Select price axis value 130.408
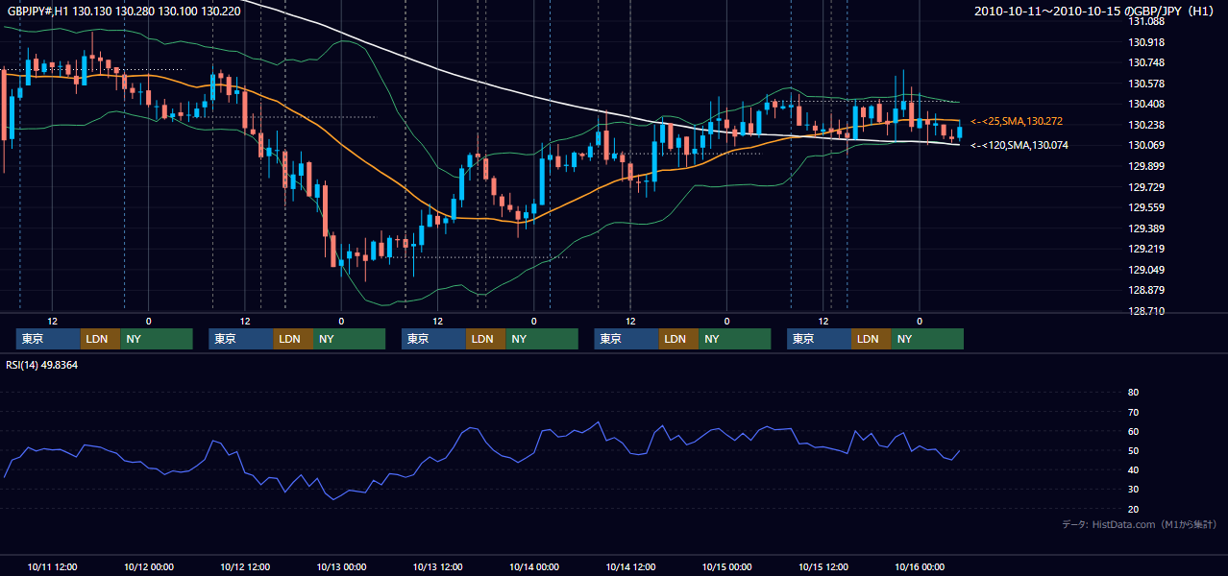Image resolution: width=1228 pixels, height=576 pixels. [x=1145, y=104]
